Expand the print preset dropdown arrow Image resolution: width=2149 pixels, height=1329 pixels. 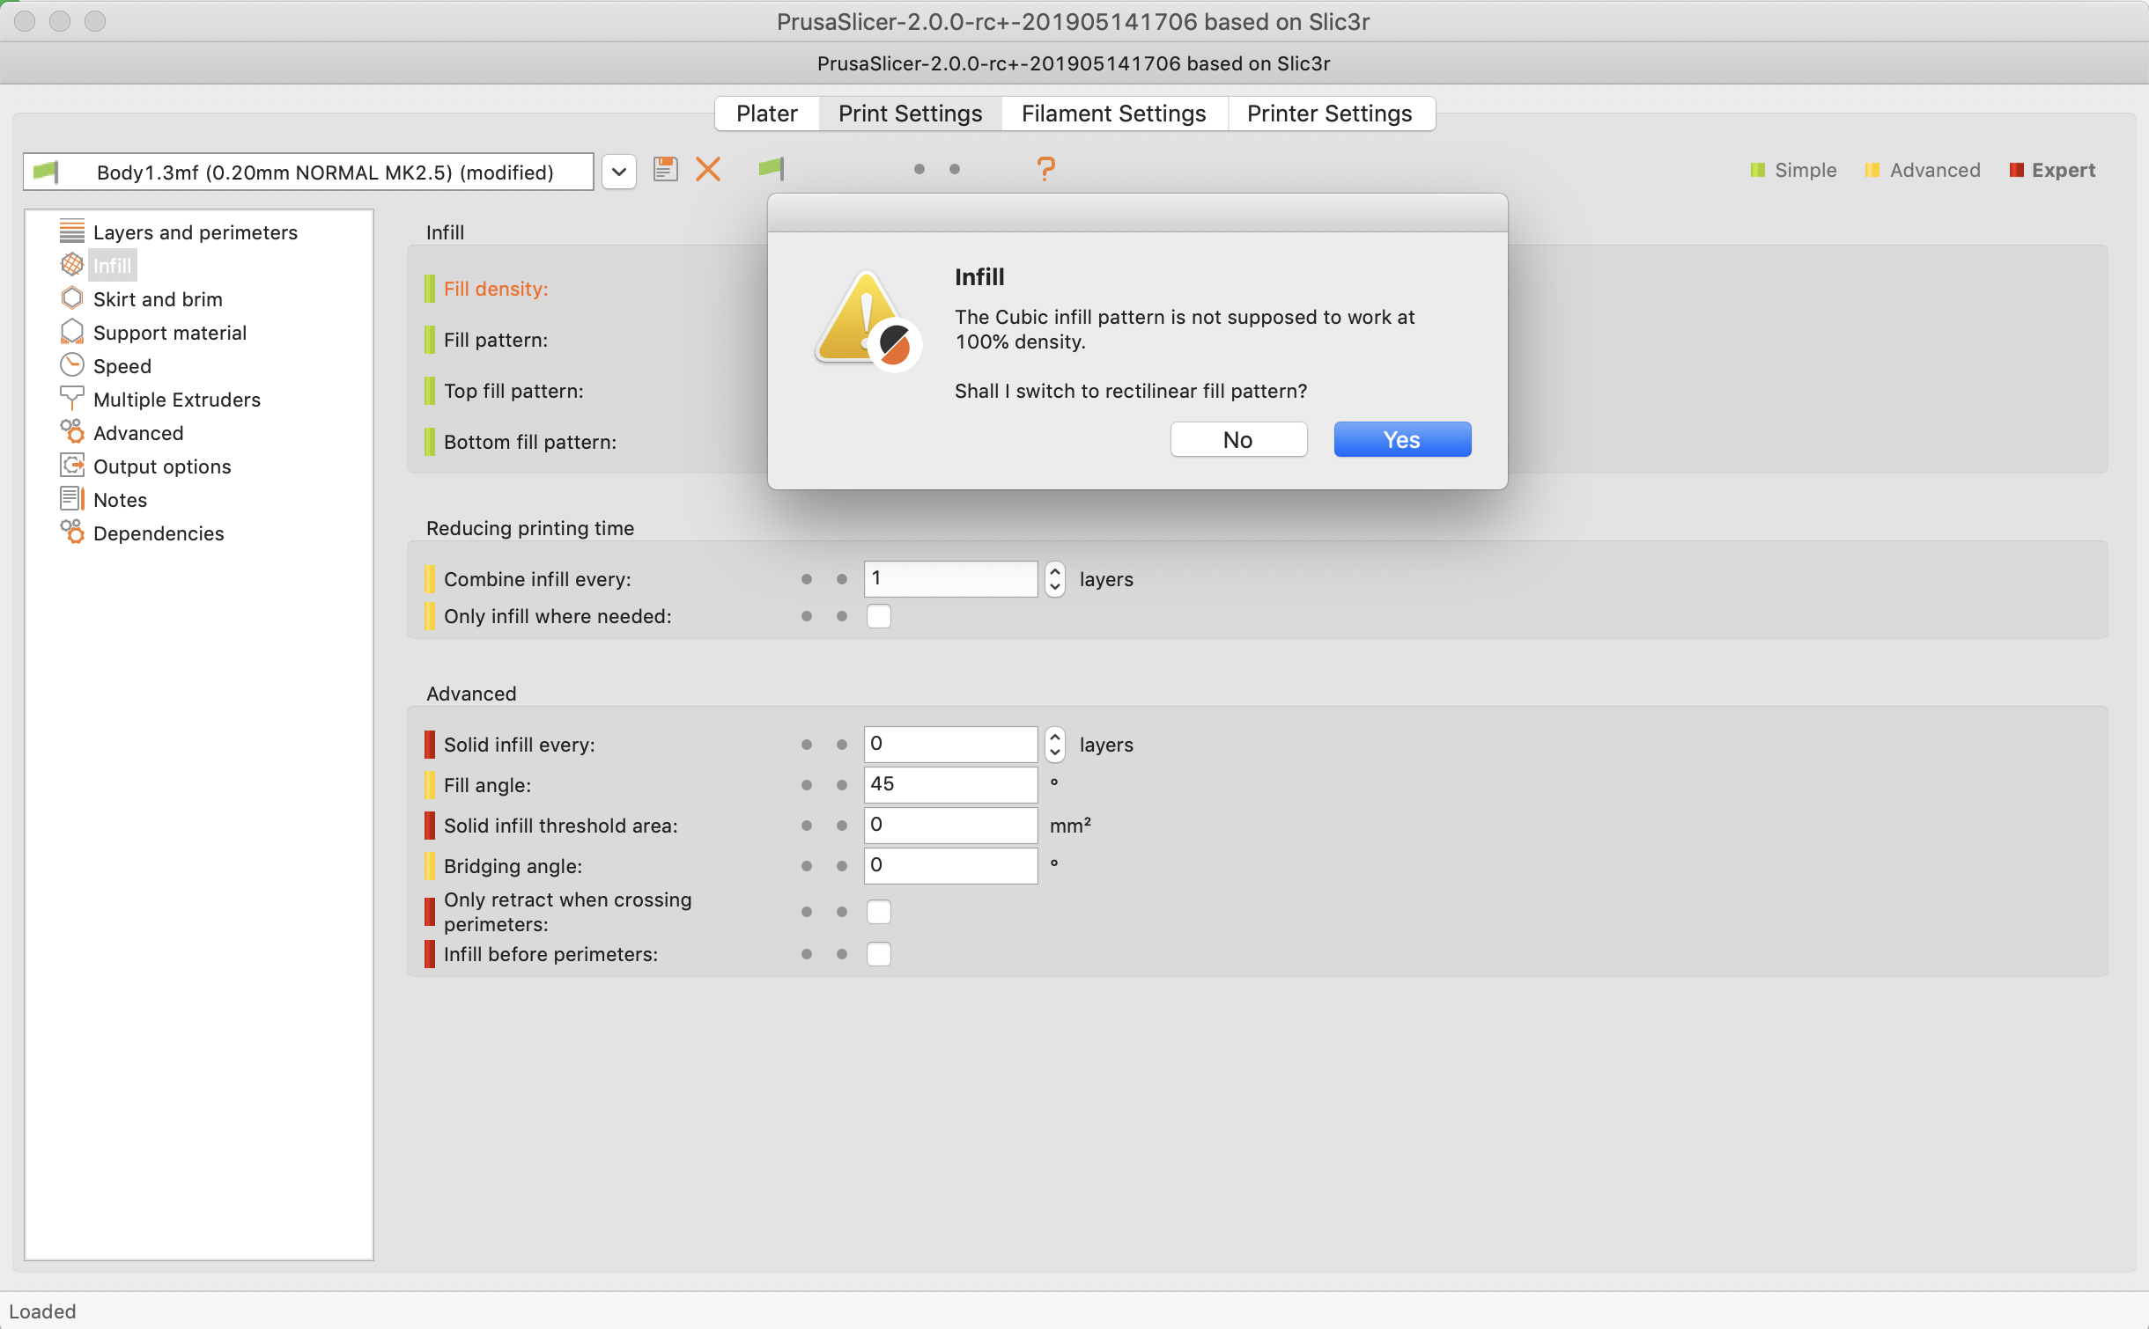coord(619,172)
